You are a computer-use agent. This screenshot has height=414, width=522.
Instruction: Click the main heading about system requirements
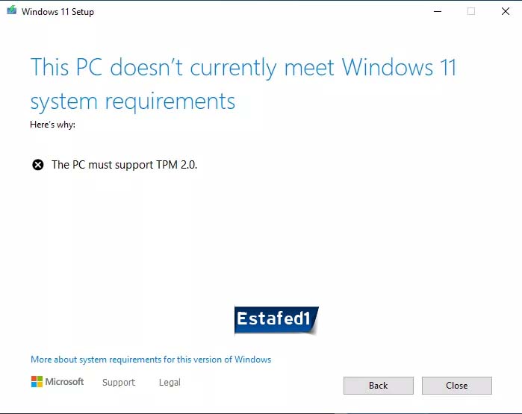(243, 84)
